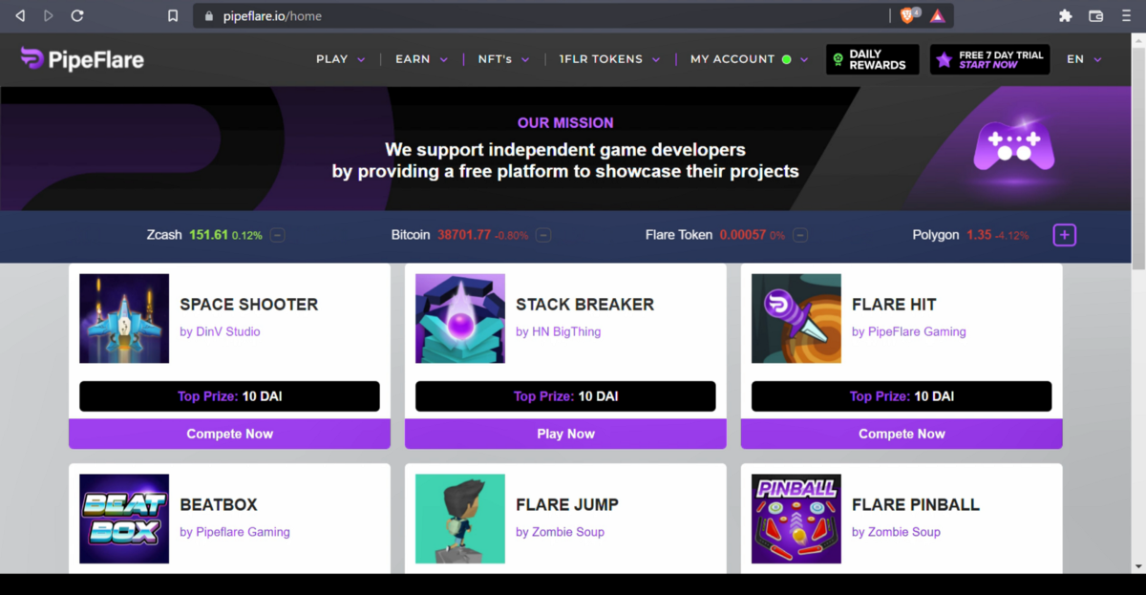The width and height of the screenshot is (1146, 595).
Task: Reload the page with refresh icon
Action: point(77,15)
